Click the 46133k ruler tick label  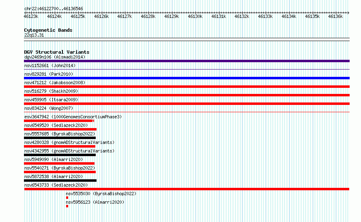coord(265,16)
